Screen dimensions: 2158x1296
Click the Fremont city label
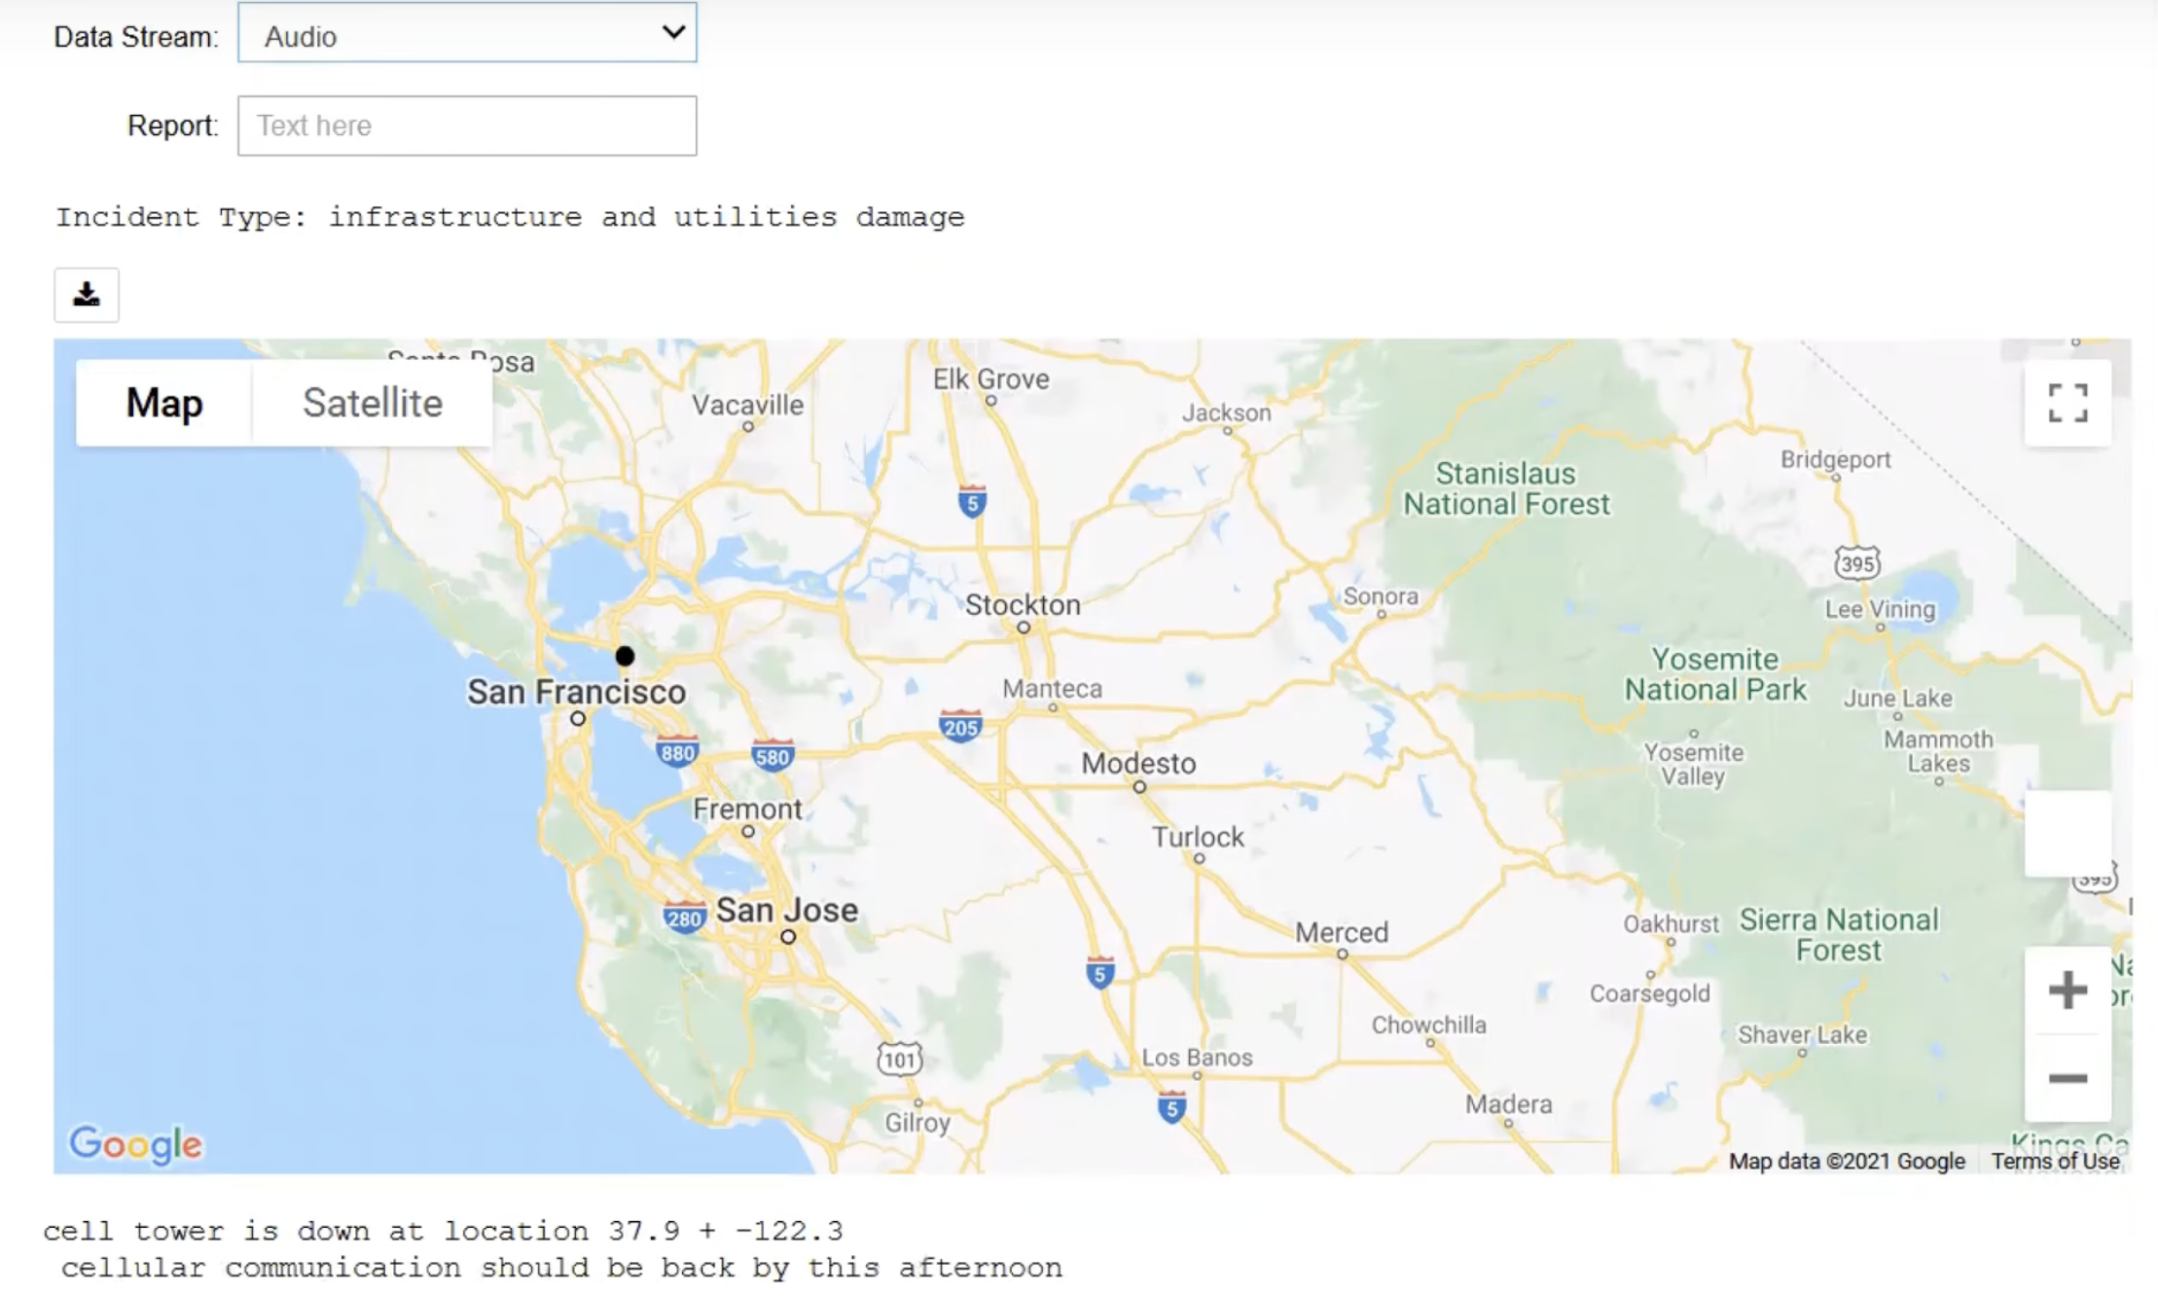(x=747, y=809)
